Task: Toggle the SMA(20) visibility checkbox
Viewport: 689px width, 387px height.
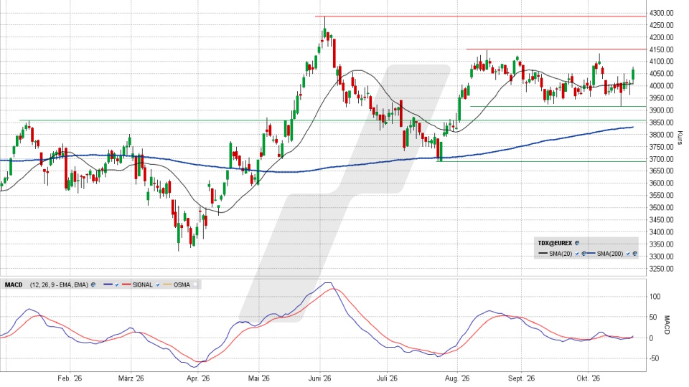Action: (x=577, y=254)
